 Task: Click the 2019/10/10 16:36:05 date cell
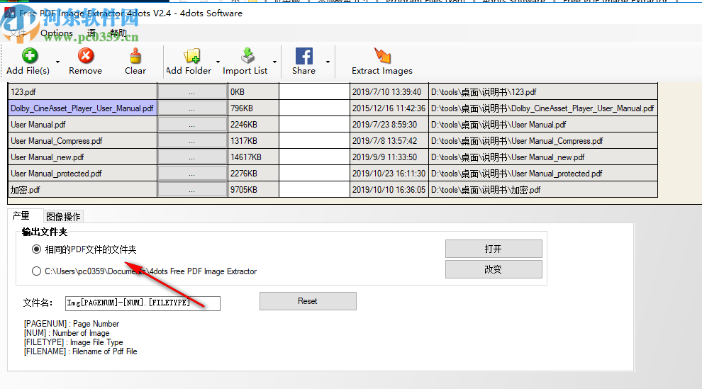pyautogui.click(x=389, y=190)
